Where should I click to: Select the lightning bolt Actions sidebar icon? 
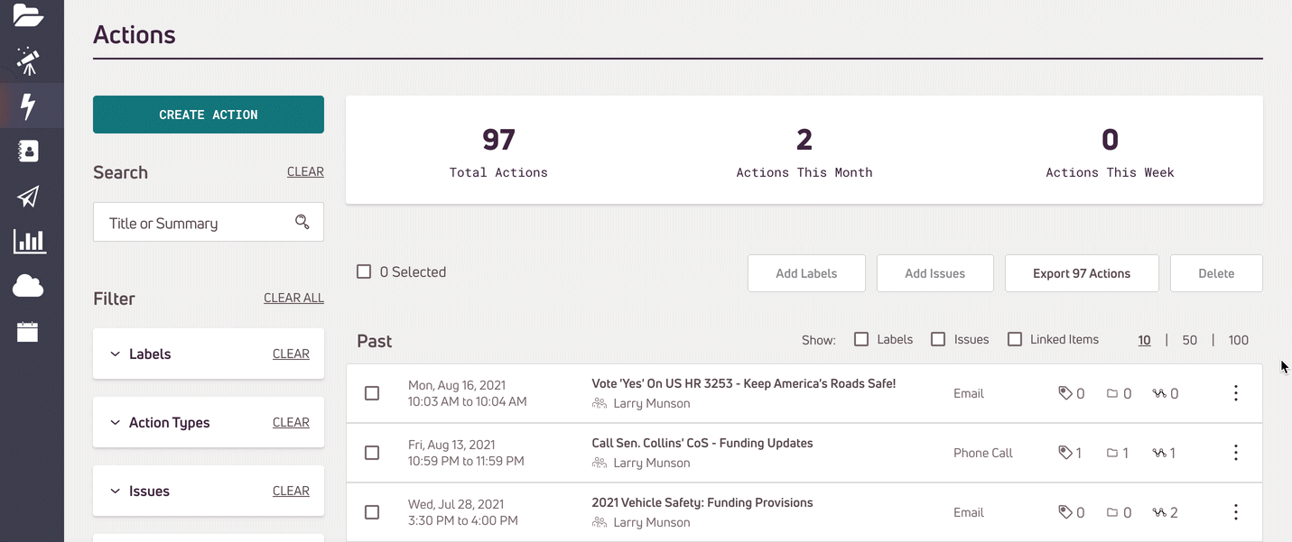pyautogui.click(x=28, y=106)
